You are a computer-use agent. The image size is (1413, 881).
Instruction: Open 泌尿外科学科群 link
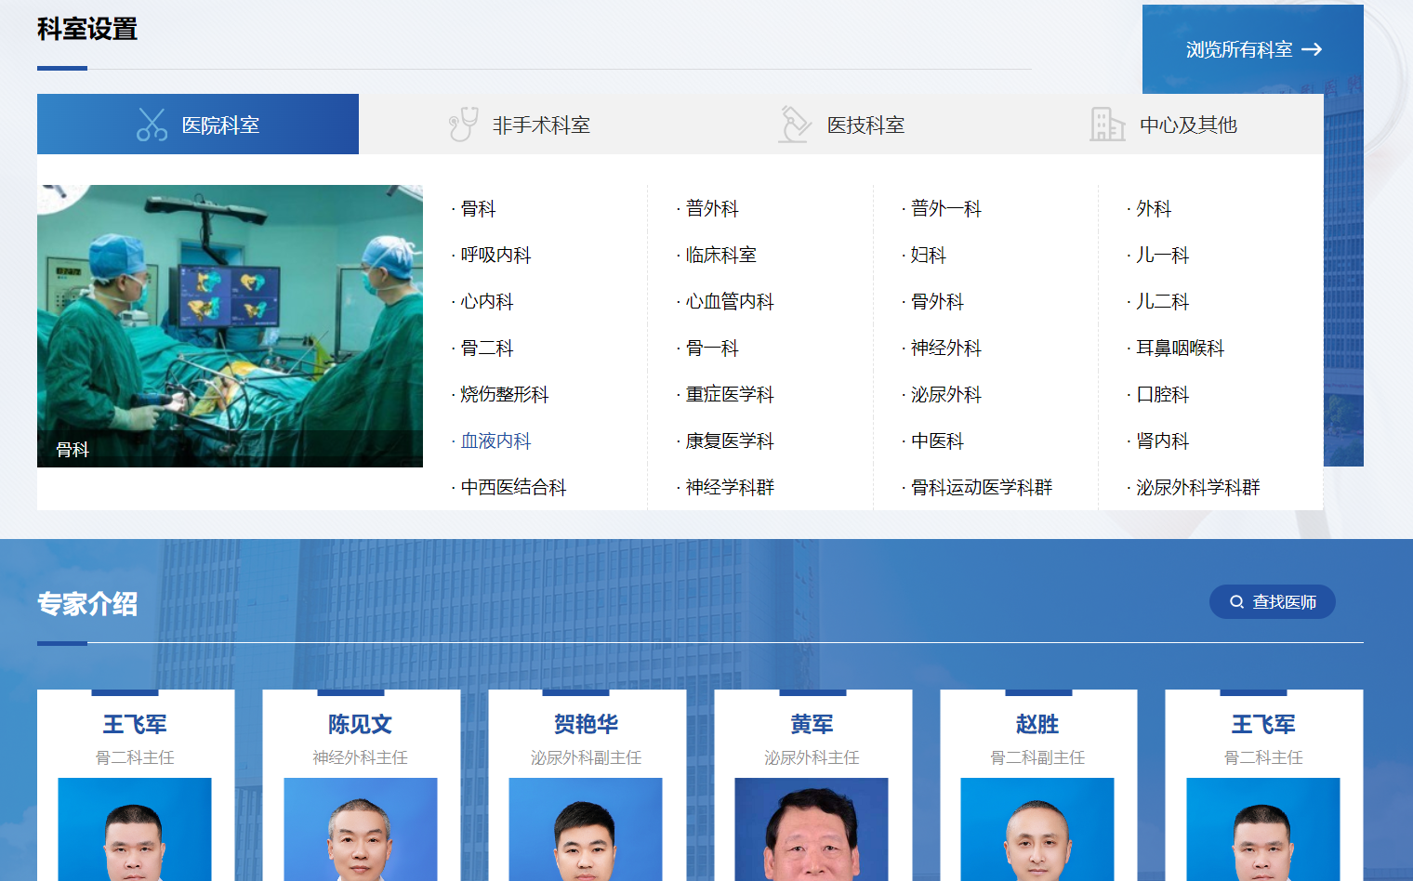1198,488
